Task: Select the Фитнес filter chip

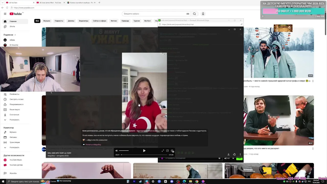Action: (x=114, y=21)
